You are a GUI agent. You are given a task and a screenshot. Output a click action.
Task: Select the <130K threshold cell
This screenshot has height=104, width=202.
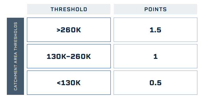[69, 83]
